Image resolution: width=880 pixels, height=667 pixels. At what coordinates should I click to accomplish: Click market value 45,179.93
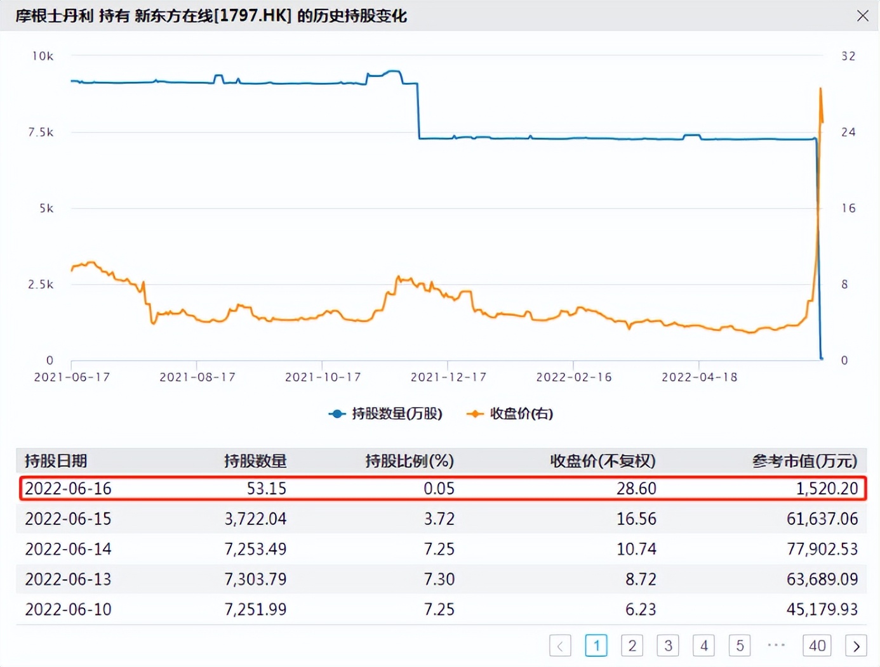(x=822, y=609)
